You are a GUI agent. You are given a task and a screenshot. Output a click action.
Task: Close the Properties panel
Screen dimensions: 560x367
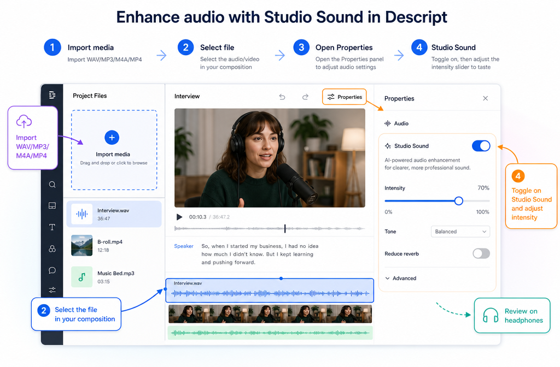[x=486, y=98]
